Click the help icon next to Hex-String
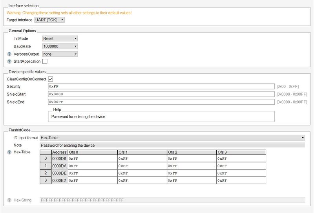 click(9, 200)
